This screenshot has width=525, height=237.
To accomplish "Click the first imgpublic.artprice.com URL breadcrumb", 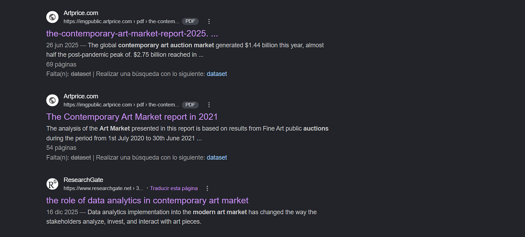I will pyautogui.click(x=121, y=21).
